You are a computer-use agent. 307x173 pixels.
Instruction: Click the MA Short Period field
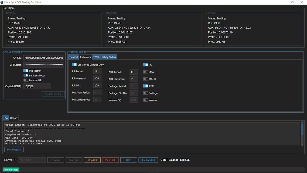click(x=97, y=92)
